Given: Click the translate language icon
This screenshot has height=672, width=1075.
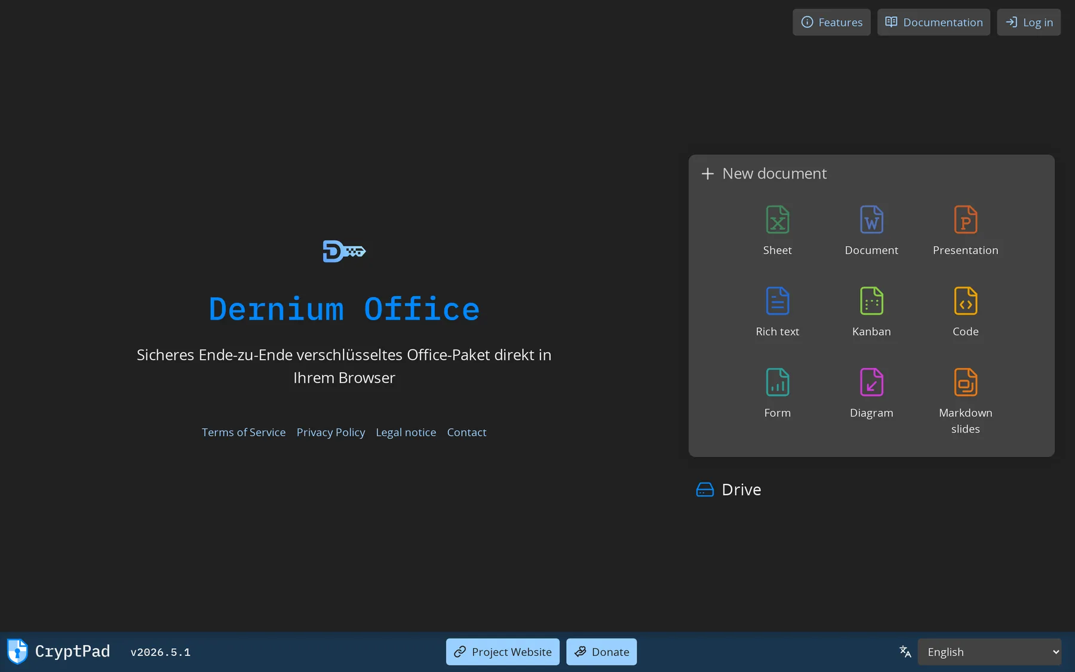Looking at the screenshot, I should 905,652.
